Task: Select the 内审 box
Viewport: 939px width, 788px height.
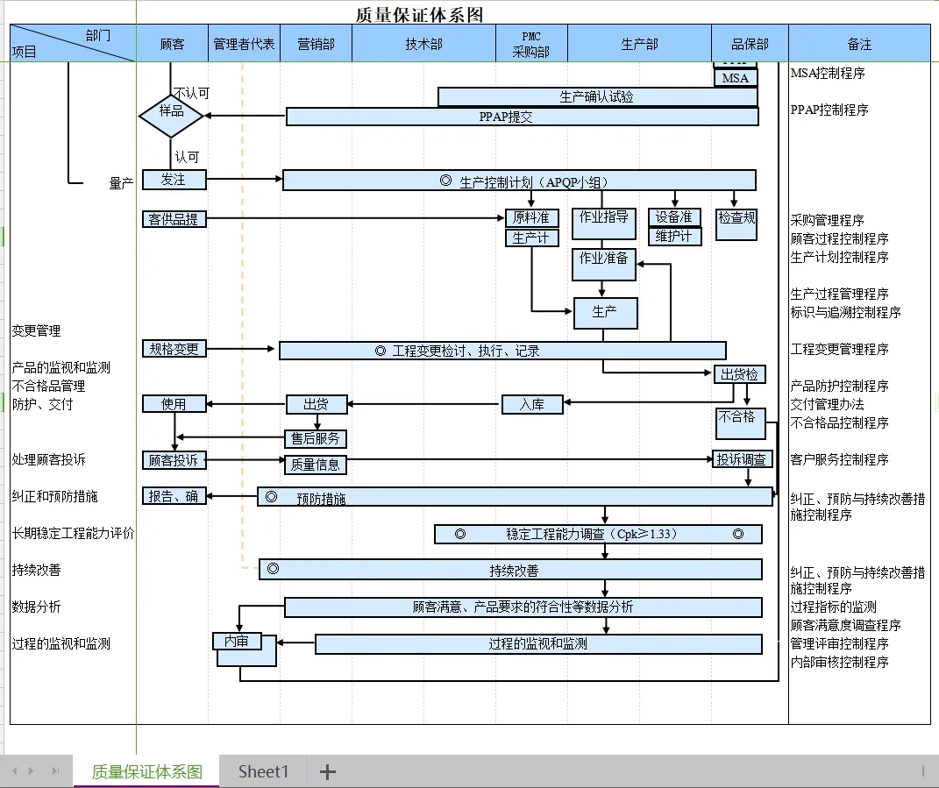Action: [x=237, y=642]
